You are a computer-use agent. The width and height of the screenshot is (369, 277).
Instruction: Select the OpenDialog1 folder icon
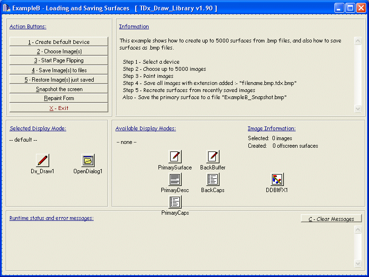88,160
